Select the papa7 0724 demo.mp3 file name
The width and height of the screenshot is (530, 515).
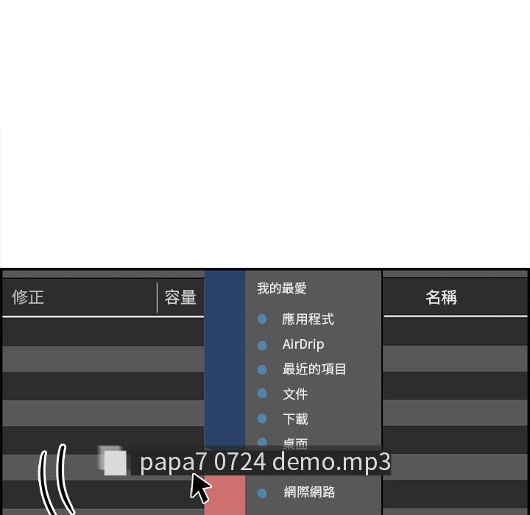click(265, 462)
